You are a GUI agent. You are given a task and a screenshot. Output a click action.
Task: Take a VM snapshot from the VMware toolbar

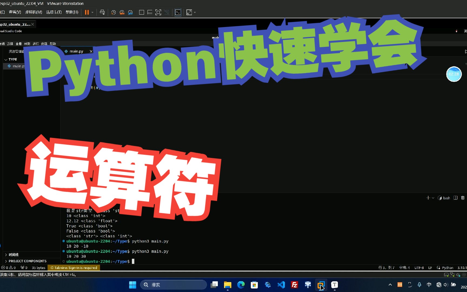click(x=113, y=12)
